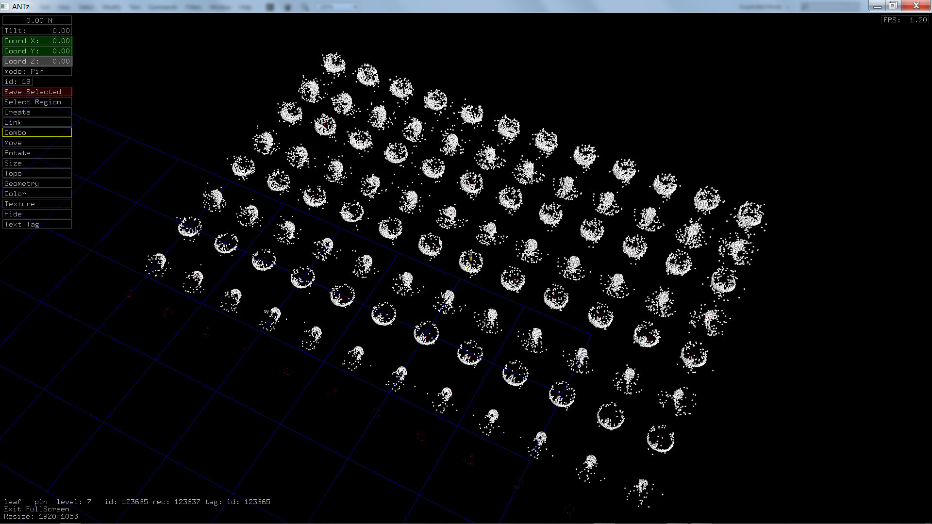Click the Save Selected button

tap(37, 92)
